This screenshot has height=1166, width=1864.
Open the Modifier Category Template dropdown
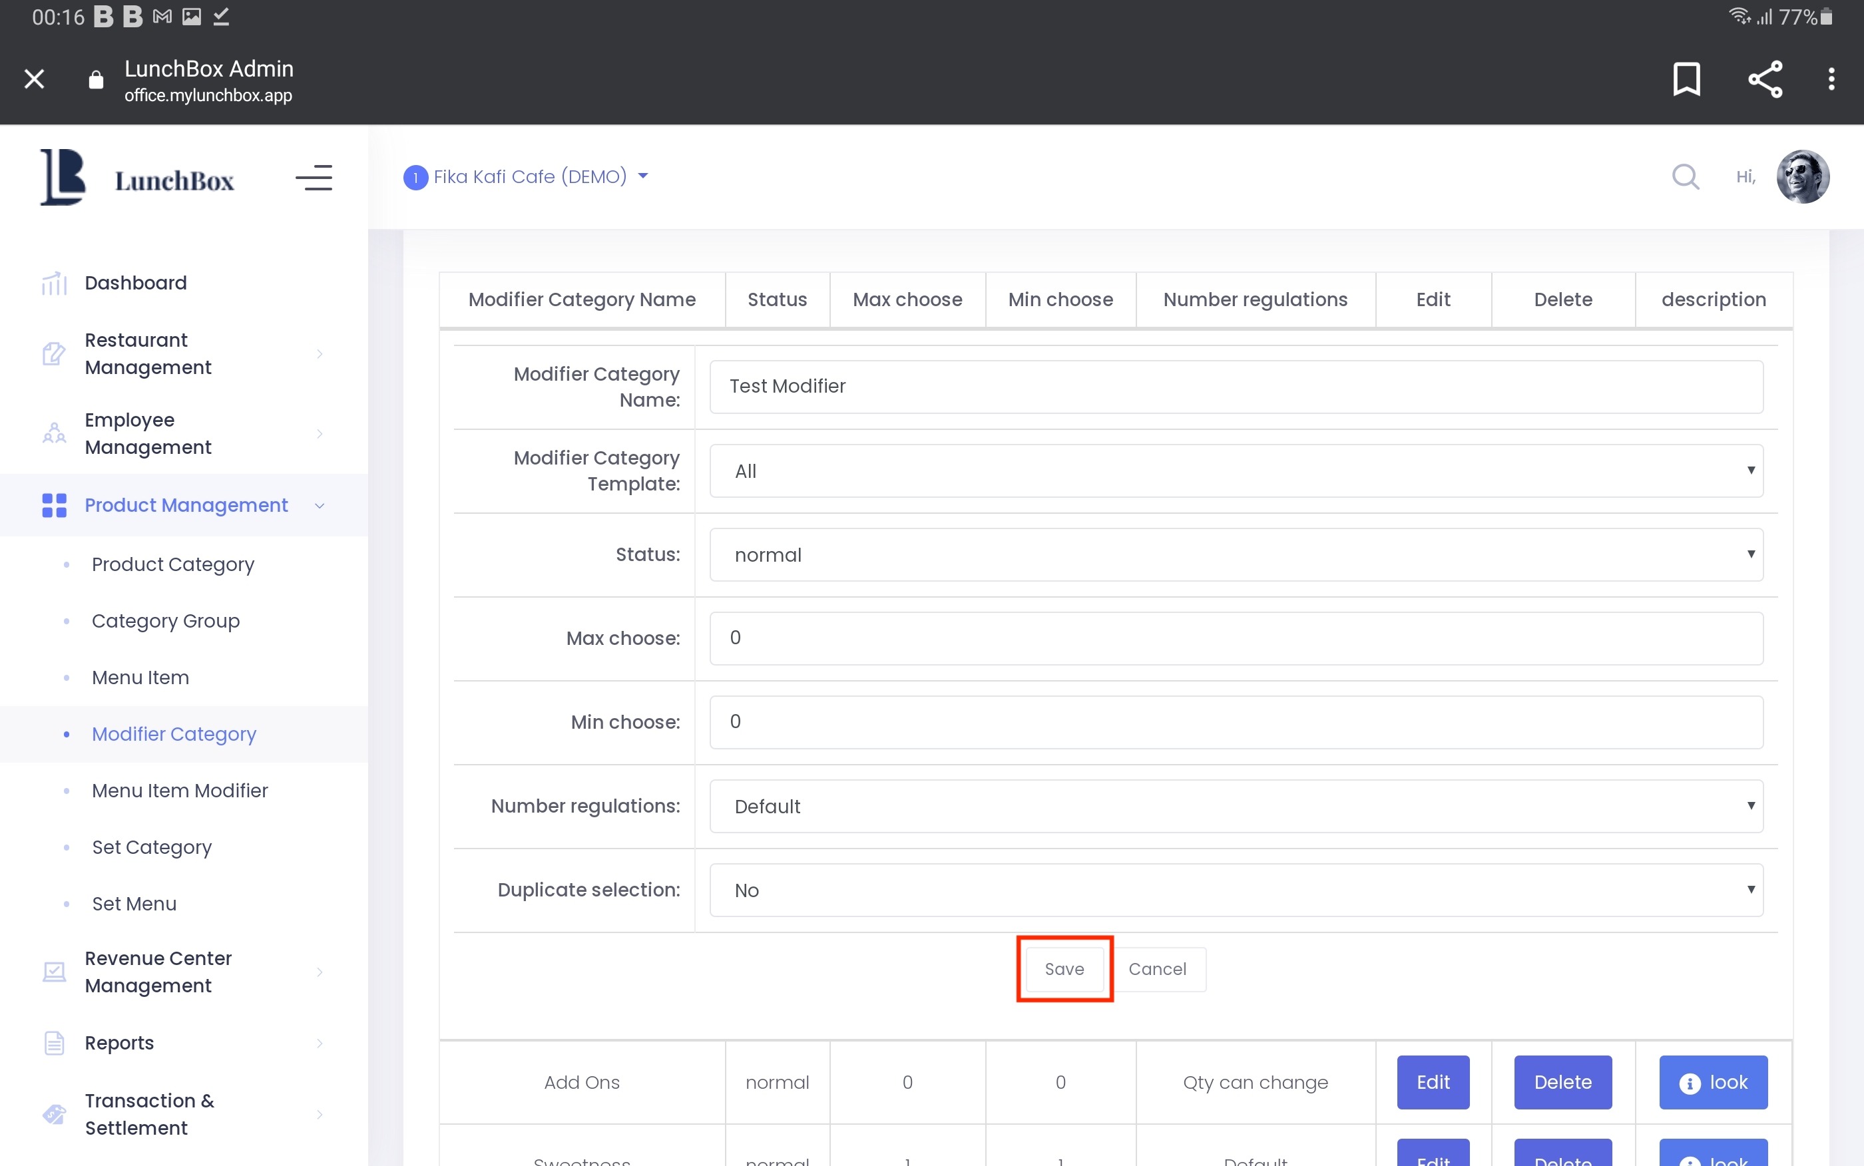click(x=1236, y=471)
